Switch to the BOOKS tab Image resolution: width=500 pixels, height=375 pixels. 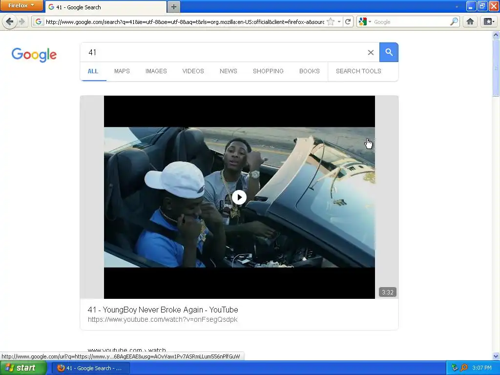tap(309, 71)
